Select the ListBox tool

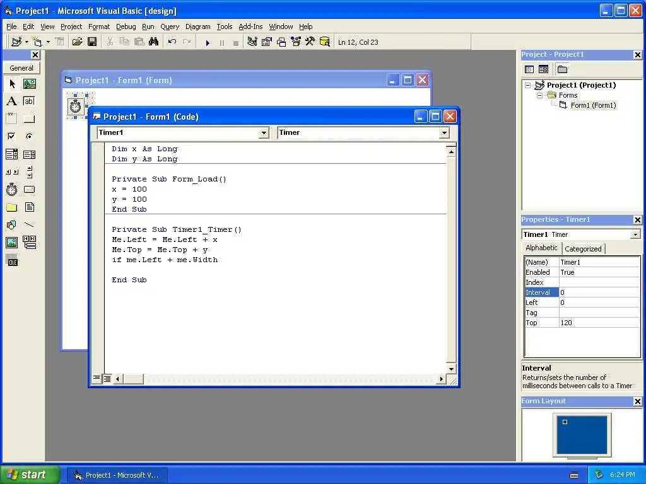[x=29, y=154]
